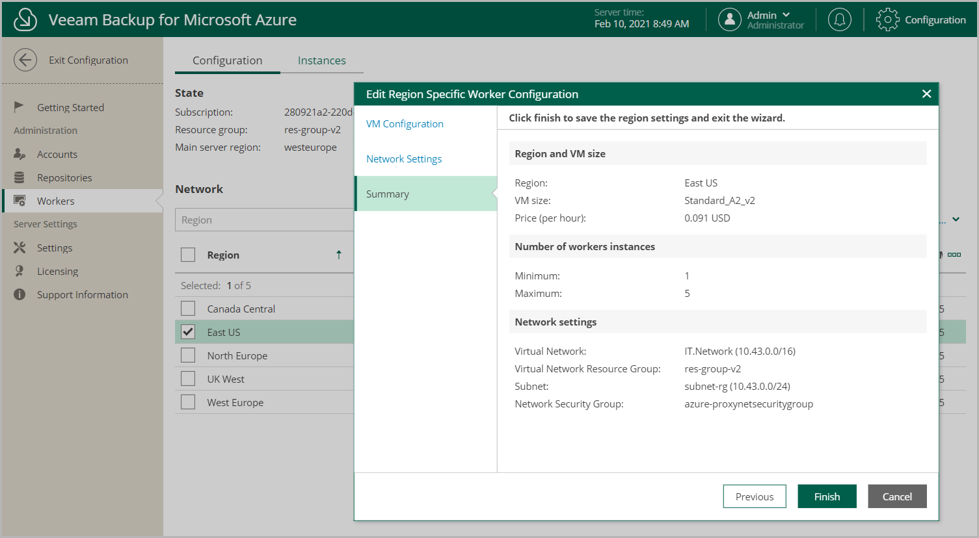Open Settings in sidebar
Image resolution: width=979 pixels, height=538 pixels.
click(55, 248)
